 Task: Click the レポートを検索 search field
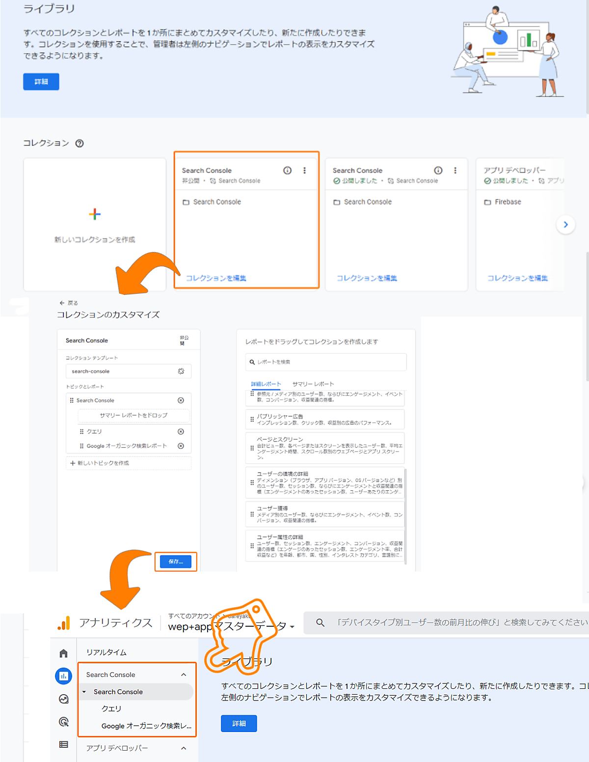[x=326, y=362]
